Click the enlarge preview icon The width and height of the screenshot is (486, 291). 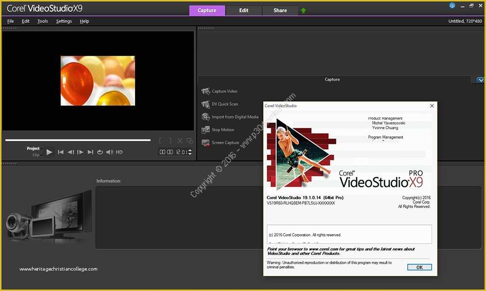pos(190,141)
